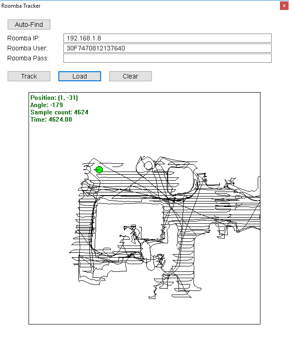Image resolution: width=289 pixels, height=339 pixels.
Task: Click the Position coordinates readout
Action: tap(54, 98)
